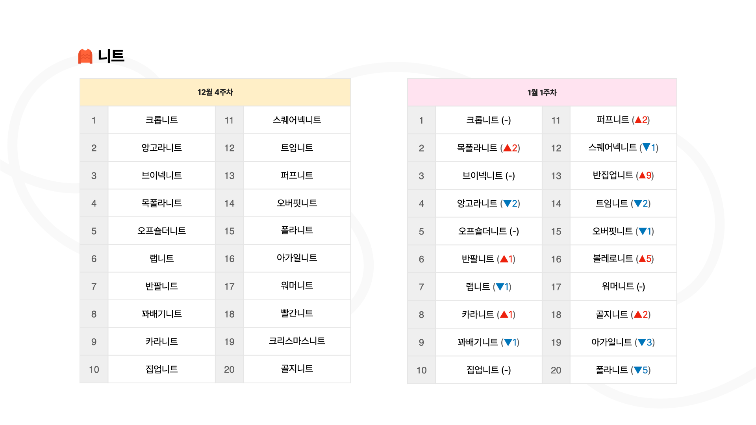This screenshot has height=425, width=756.
Task: Click the red up arrow beside 목폴라니트
Action: [x=507, y=148]
